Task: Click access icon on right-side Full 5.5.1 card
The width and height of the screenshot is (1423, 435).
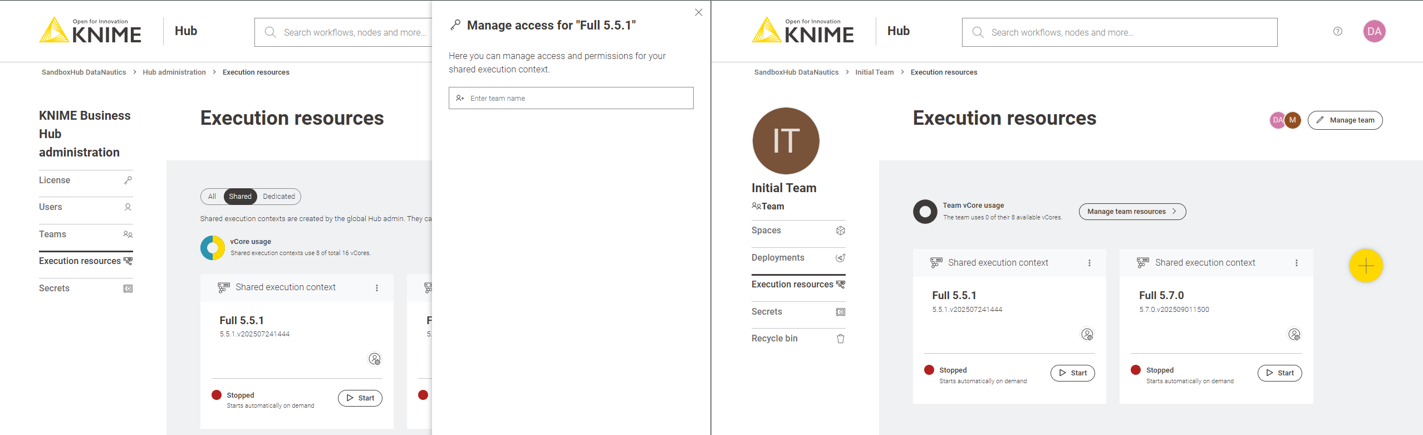Action: 1087,334
